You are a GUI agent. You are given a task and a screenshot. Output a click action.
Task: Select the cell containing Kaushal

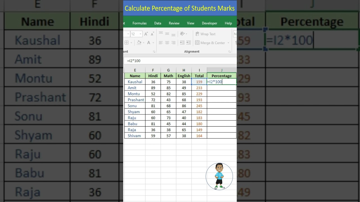coord(135,82)
